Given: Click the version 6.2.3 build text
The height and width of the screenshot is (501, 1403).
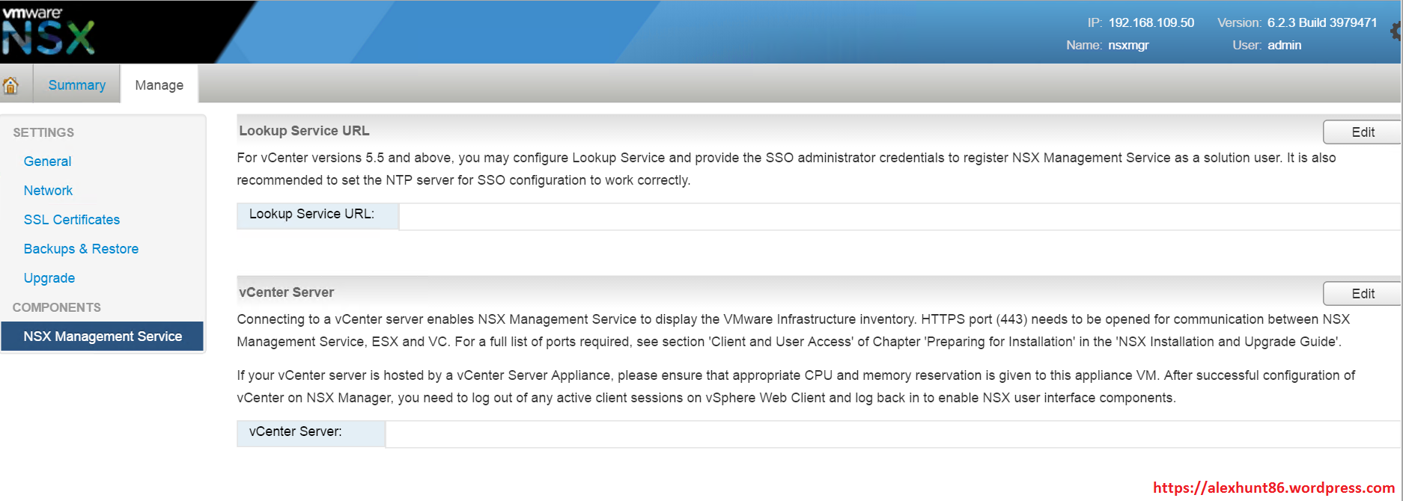Looking at the screenshot, I should pos(1321,23).
